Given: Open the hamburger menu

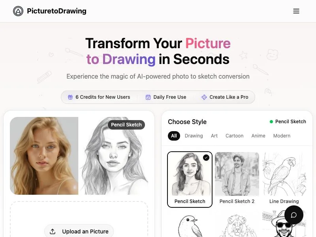Looking at the screenshot, I should click(296, 11).
